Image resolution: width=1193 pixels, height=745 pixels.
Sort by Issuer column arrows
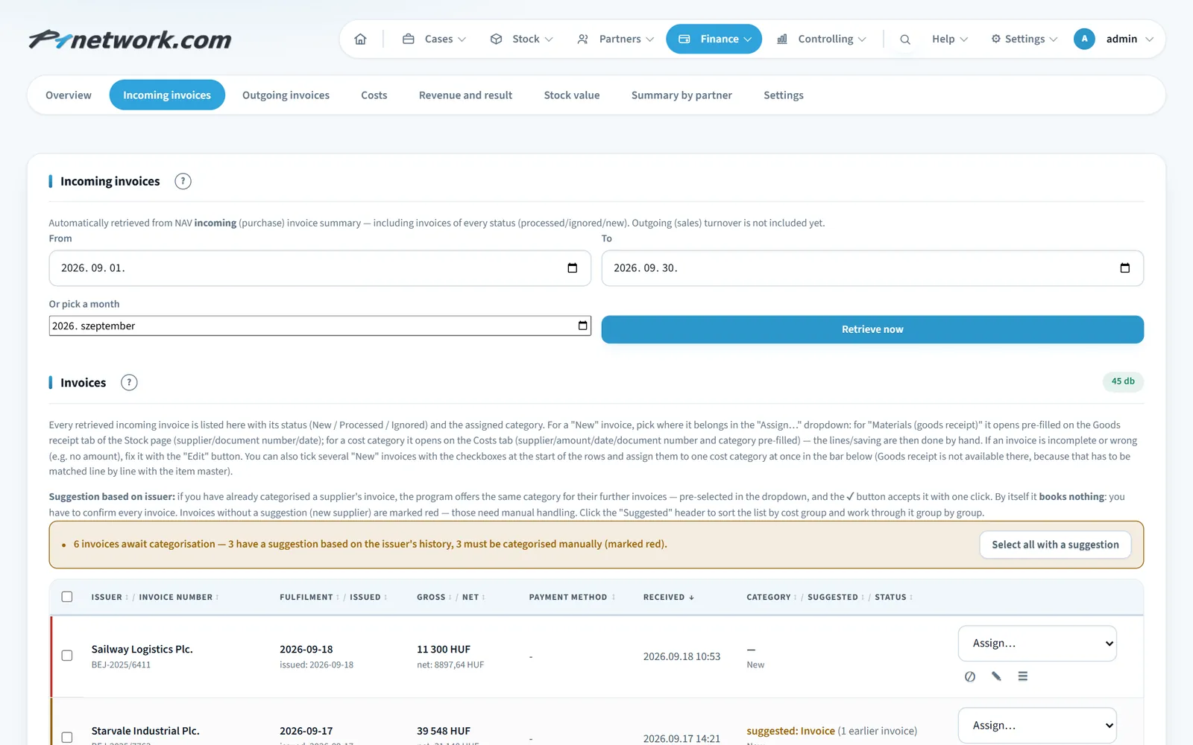point(127,597)
